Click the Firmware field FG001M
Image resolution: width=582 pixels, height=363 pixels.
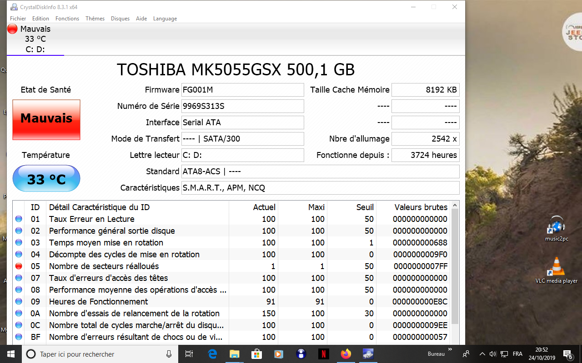click(x=242, y=90)
